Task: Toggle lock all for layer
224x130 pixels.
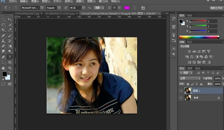Action: [201, 84]
